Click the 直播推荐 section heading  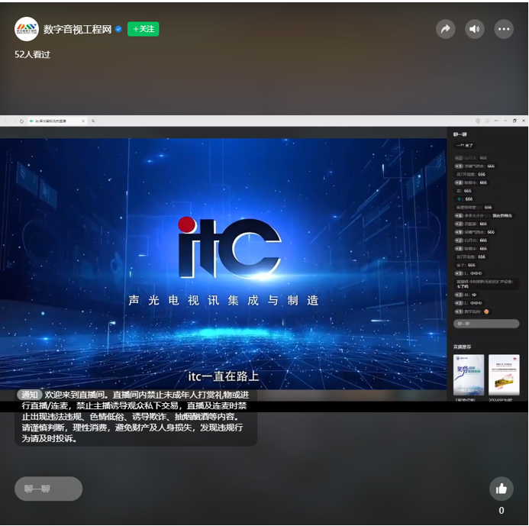[463, 347]
